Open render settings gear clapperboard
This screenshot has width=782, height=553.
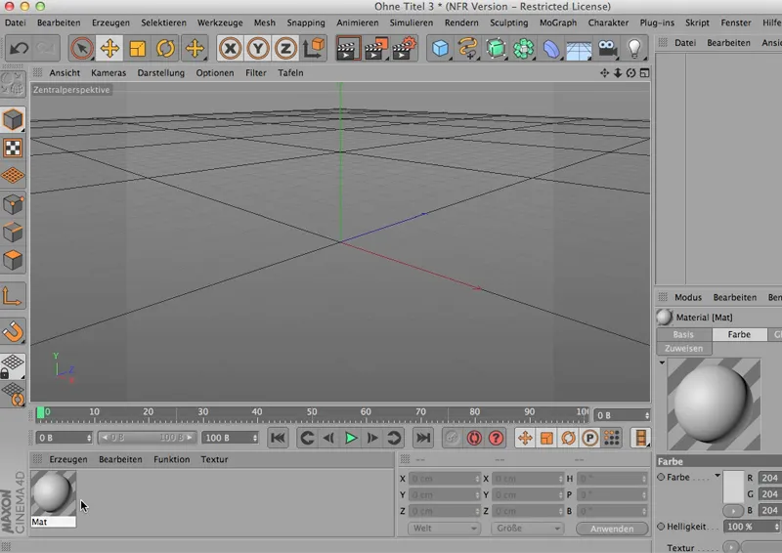(x=404, y=49)
